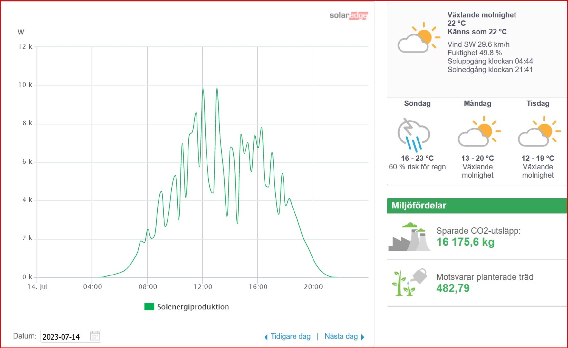Viewport: 568px width, 348px height.
Task: Click the right arrow after Nästa dag
Action: tap(363, 337)
